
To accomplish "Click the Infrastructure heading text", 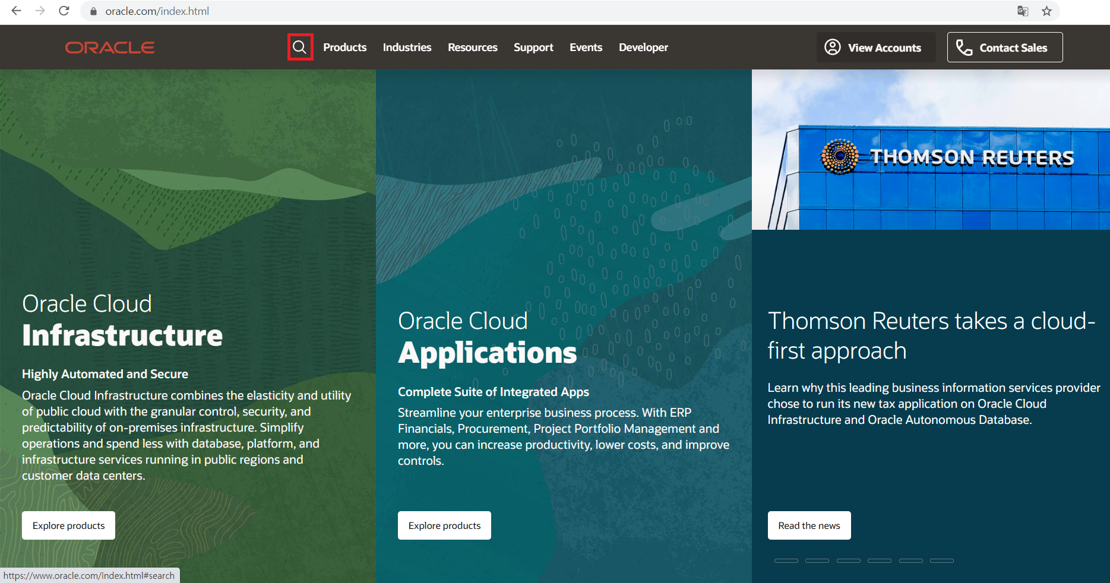I will (122, 335).
